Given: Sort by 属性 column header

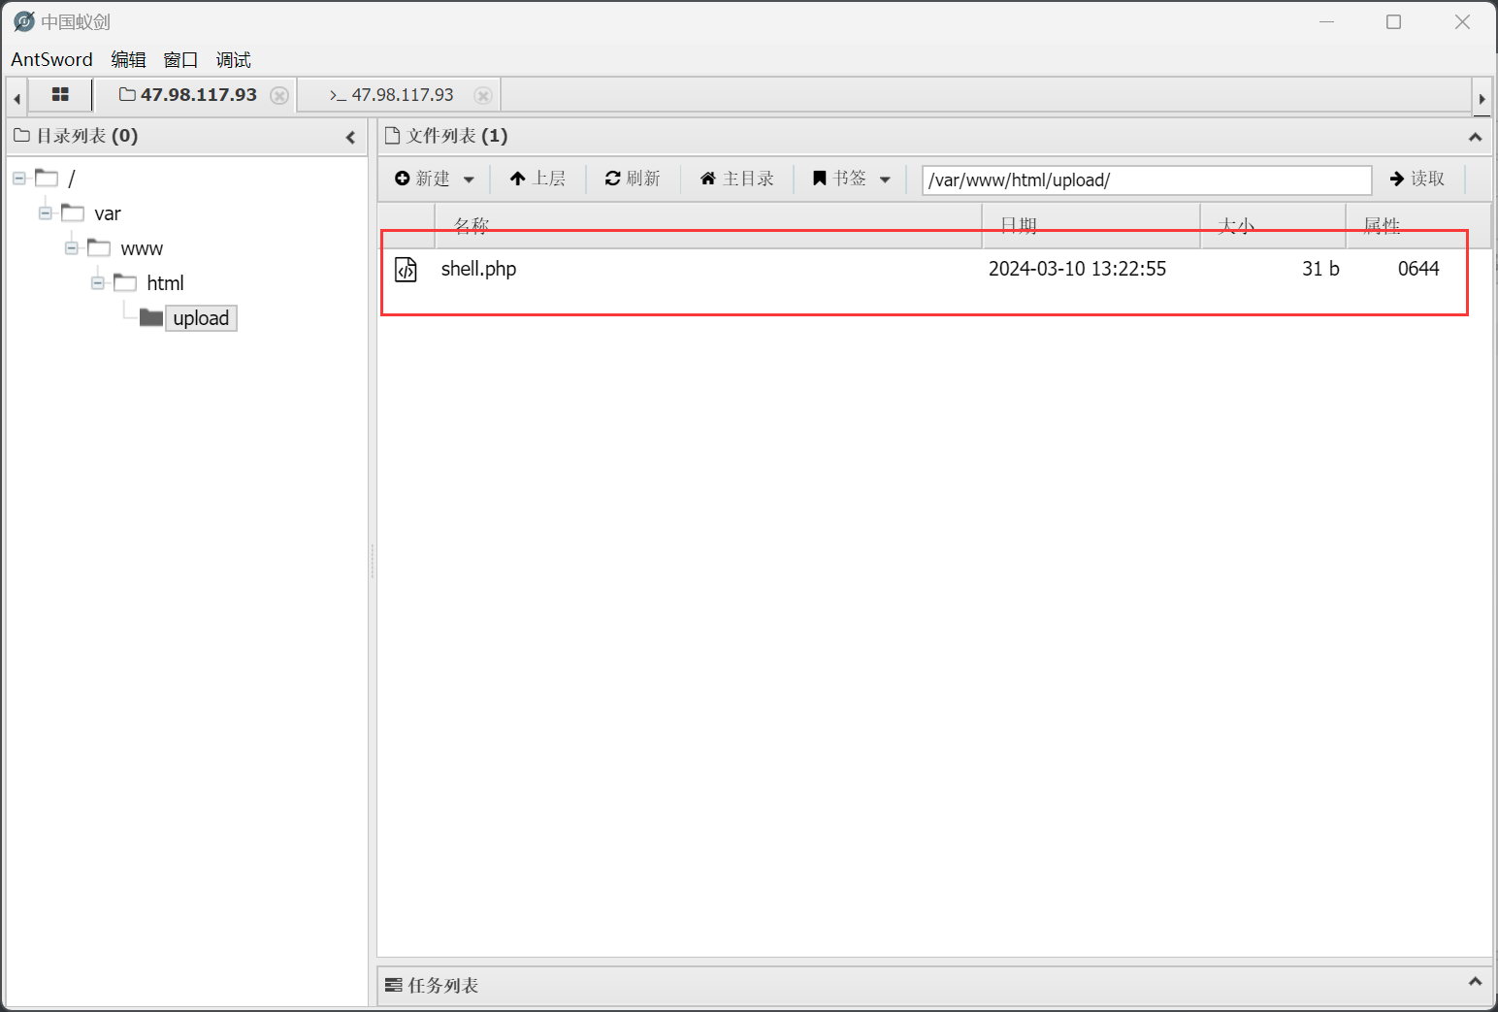Looking at the screenshot, I should 1417,226.
